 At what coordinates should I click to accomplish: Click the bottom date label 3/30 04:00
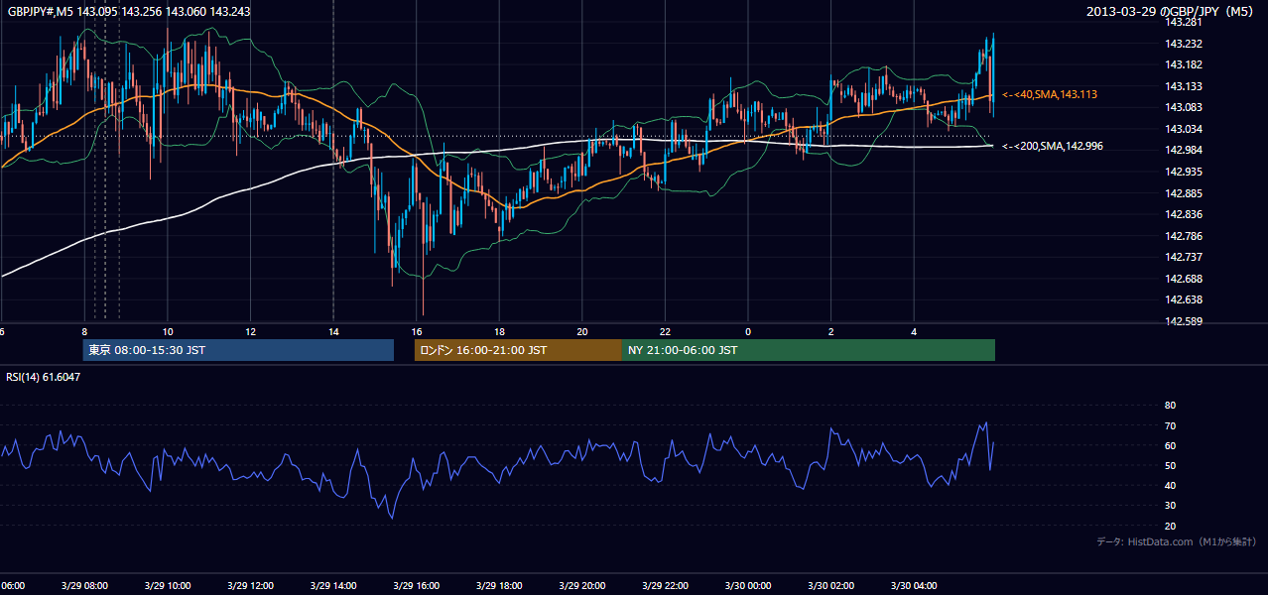tap(914, 586)
